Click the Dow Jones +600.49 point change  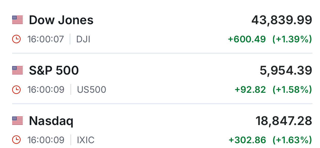pyautogui.click(x=247, y=39)
